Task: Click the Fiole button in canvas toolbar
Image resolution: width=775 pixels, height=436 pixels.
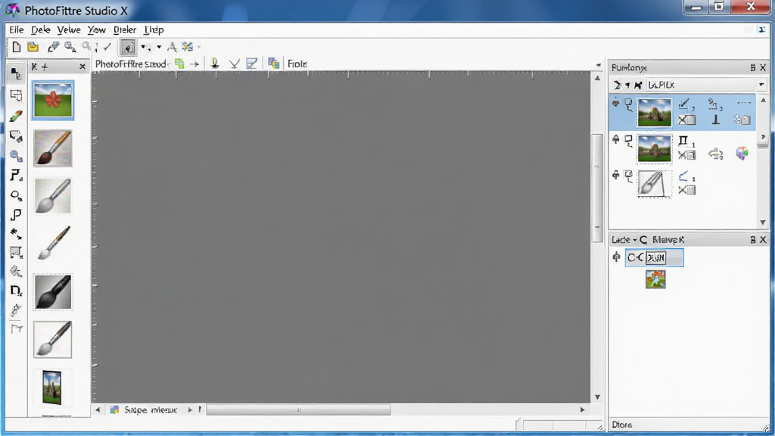Action: (297, 64)
